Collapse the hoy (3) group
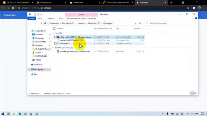Screen dimensions: 207x116 point(53,33)
